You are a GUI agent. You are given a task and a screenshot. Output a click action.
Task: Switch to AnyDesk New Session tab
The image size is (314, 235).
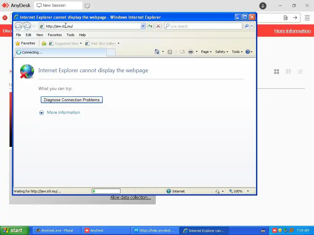pos(58,6)
